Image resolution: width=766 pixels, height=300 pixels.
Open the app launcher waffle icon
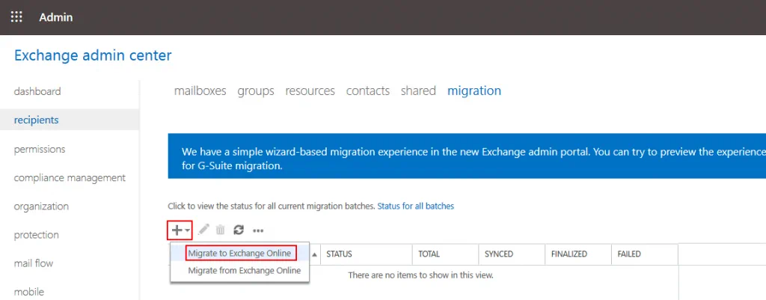(x=16, y=17)
